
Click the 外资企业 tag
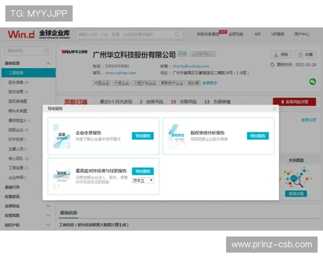coord(121,83)
